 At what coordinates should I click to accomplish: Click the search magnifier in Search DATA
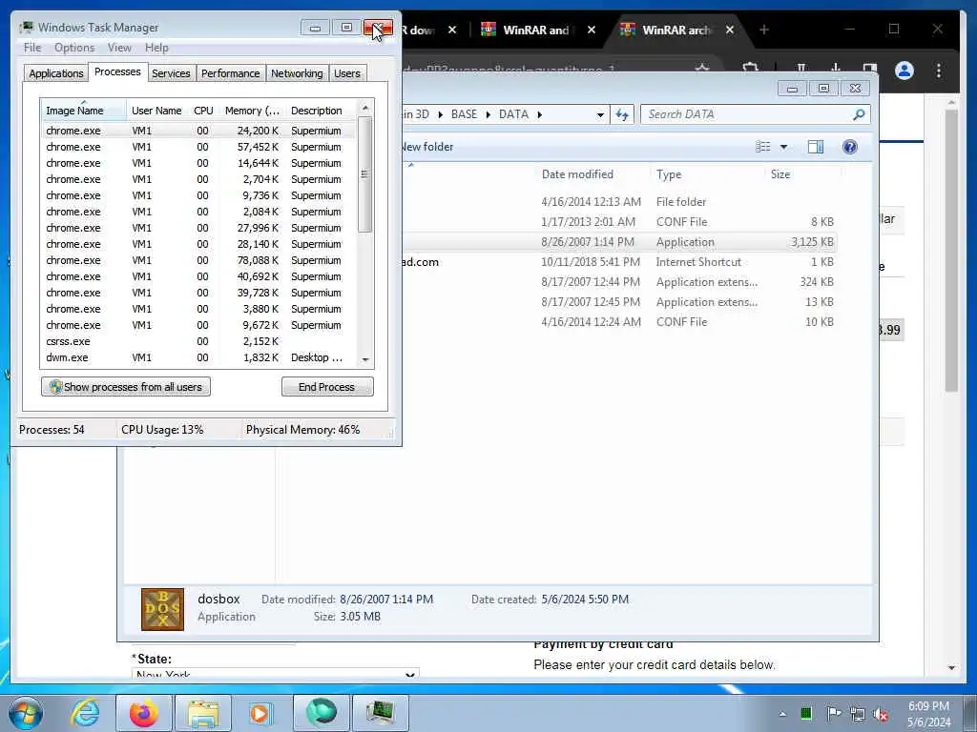[859, 114]
